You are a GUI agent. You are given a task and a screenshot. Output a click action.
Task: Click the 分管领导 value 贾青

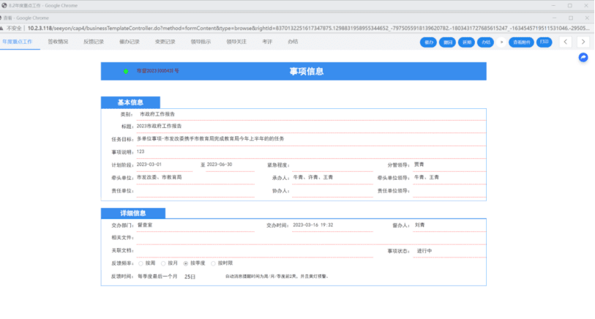(419, 165)
